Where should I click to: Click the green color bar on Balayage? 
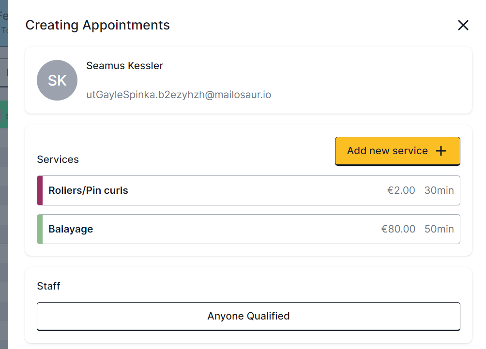point(40,229)
